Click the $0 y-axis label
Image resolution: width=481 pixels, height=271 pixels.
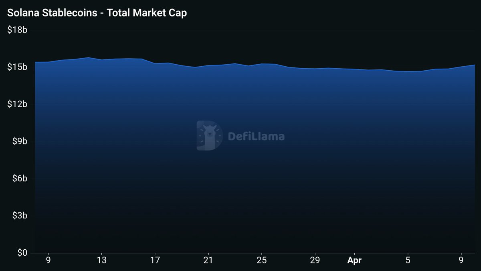click(x=22, y=253)
